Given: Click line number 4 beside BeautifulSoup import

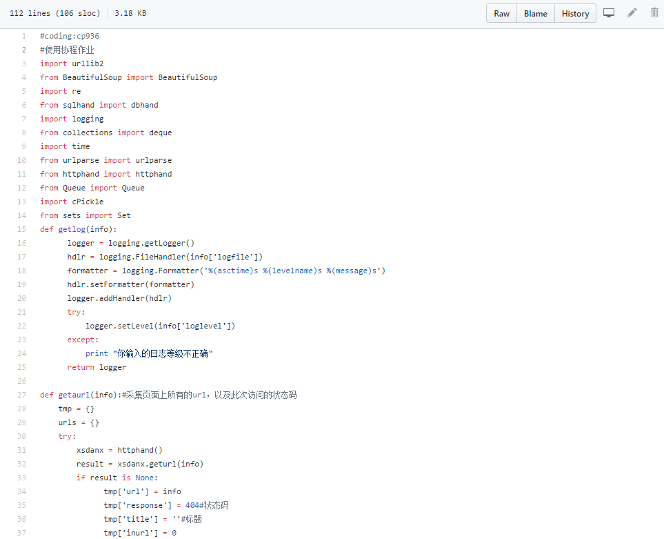Looking at the screenshot, I should [23, 77].
